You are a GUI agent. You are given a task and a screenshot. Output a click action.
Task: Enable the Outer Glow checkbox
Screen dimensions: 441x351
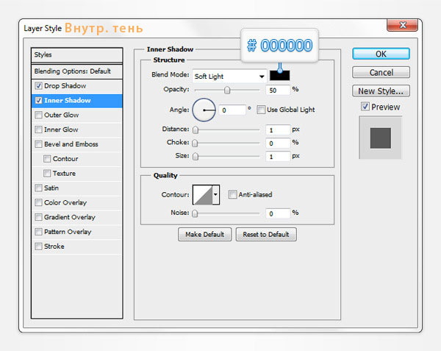click(38, 115)
